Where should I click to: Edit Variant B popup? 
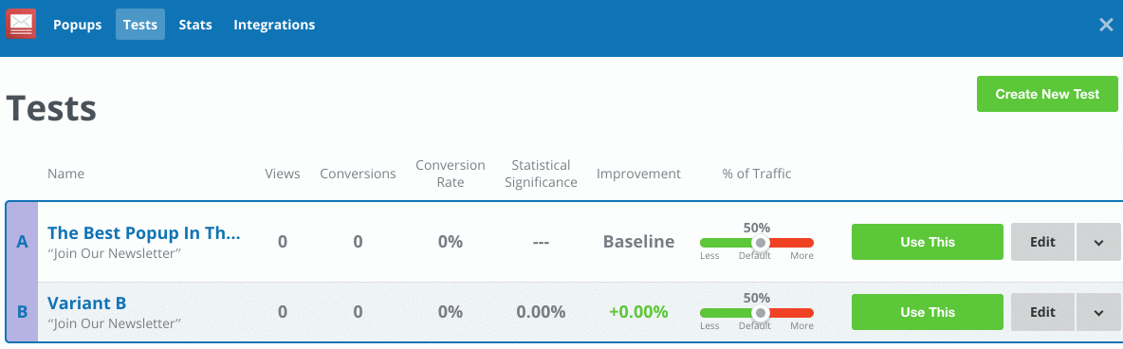point(1042,312)
